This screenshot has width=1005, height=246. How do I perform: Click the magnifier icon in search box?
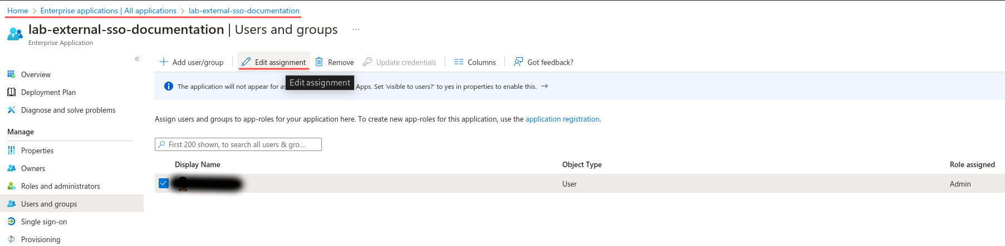[x=162, y=144]
